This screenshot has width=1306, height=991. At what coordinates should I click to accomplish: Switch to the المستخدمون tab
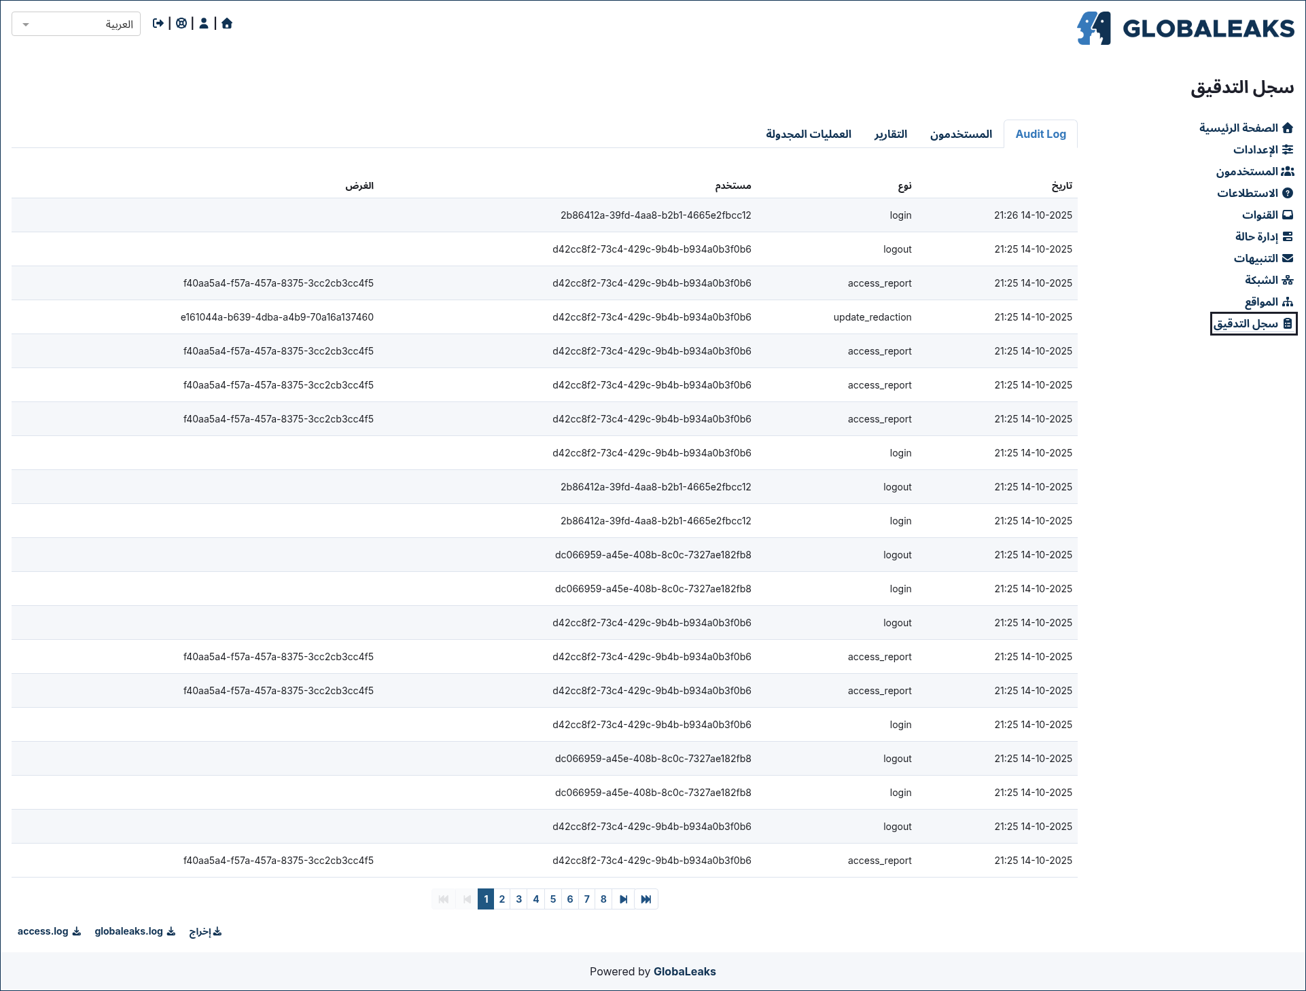[961, 134]
